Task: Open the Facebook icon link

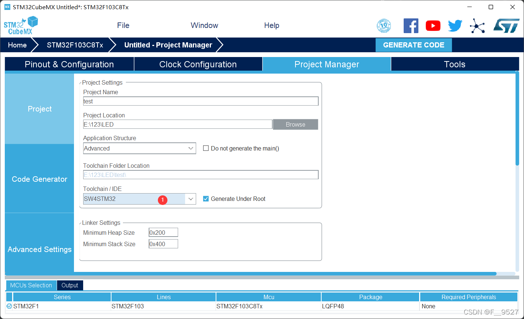Action: 411,26
